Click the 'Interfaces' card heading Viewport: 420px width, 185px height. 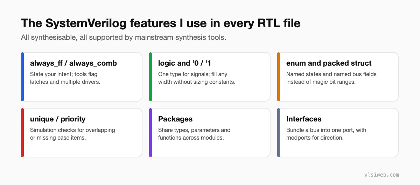304,119
